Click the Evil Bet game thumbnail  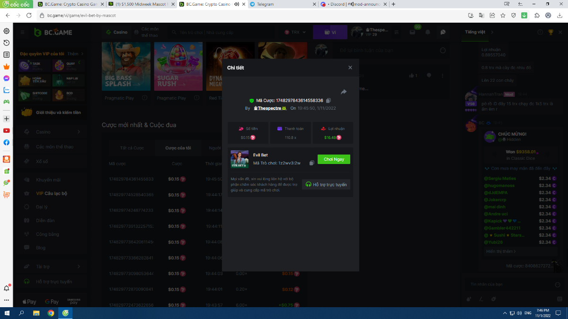[x=240, y=159]
